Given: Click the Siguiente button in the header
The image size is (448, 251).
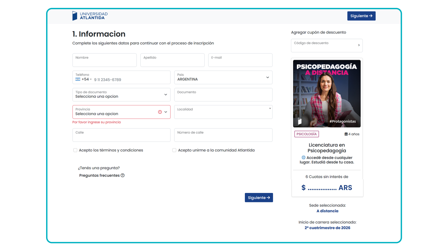Looking at the screenshot, I should tap(361, 16).
